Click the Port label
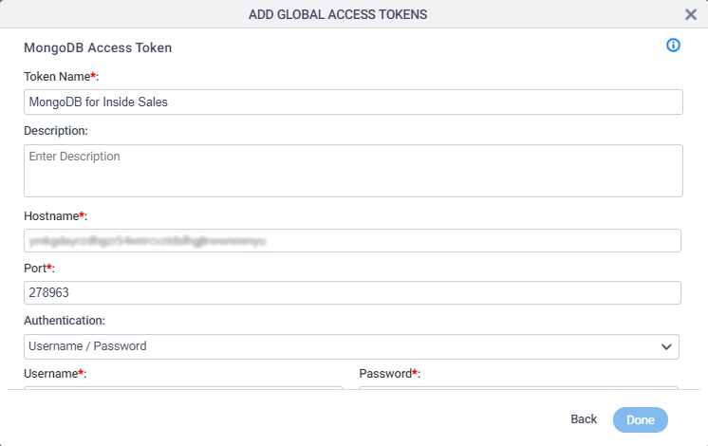Image resolution: width=708 pixels, height=446 pixels. 39,269
